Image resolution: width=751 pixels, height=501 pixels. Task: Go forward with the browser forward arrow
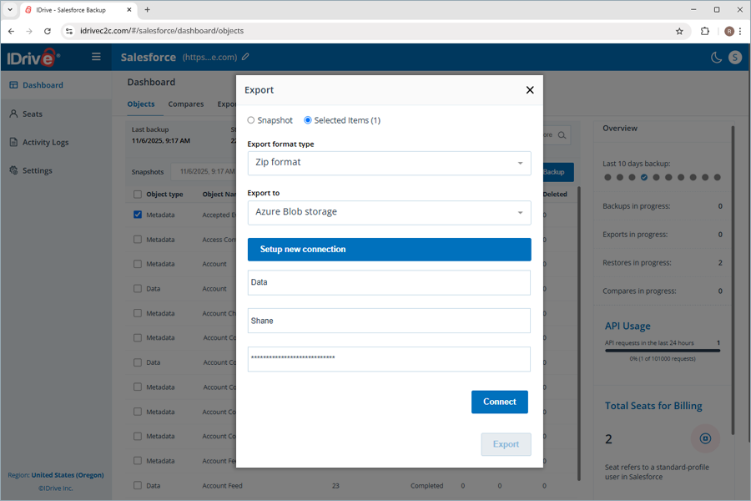(29, 31)
